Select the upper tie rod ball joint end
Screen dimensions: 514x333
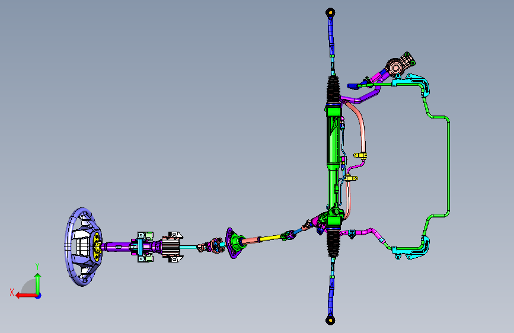coord(330,13)
